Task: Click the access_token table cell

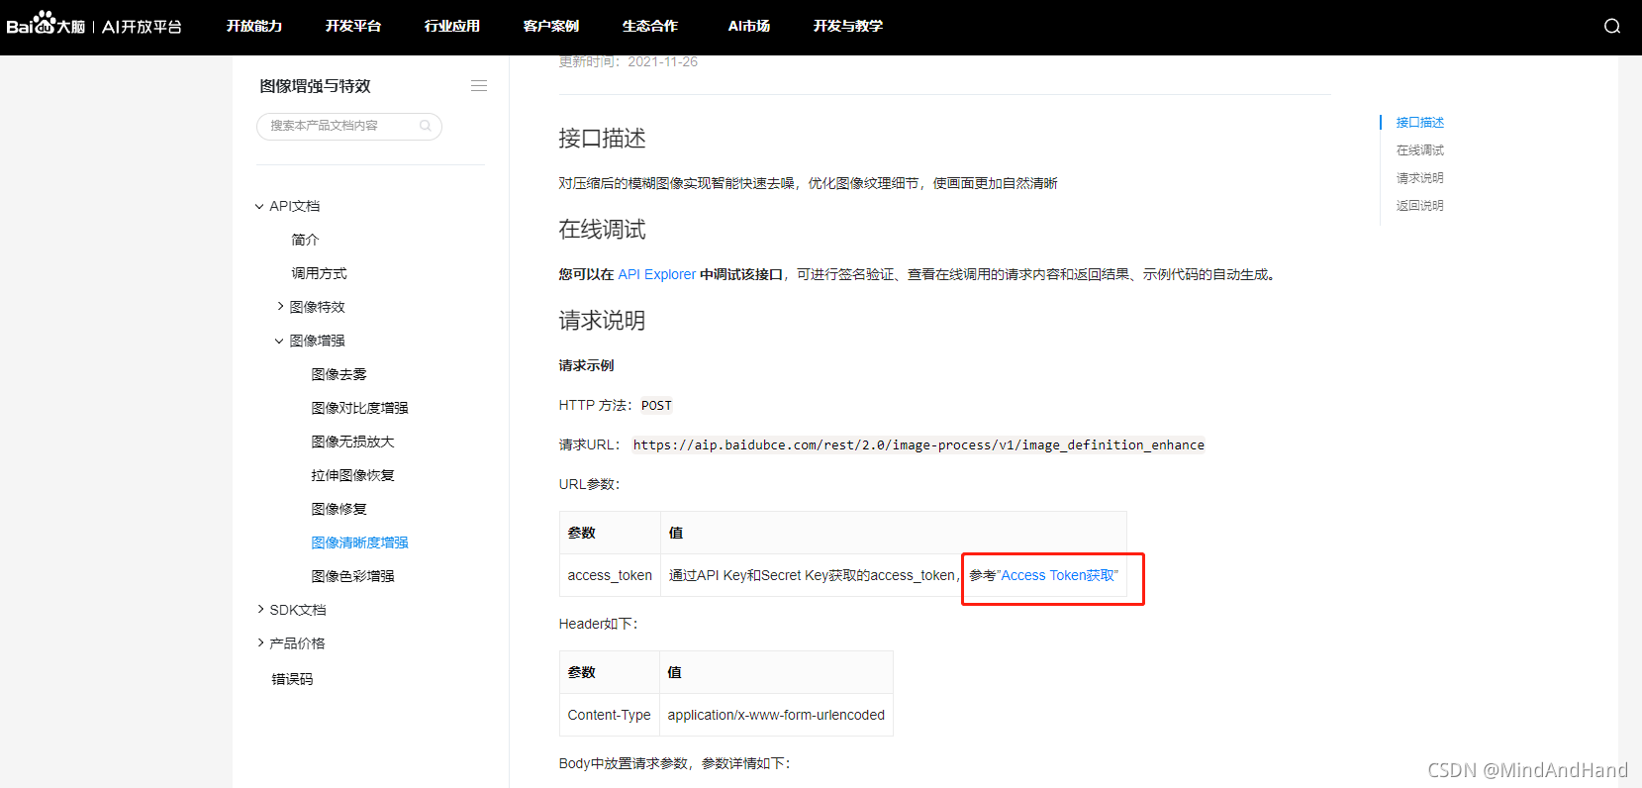Action: pos(610,575)
